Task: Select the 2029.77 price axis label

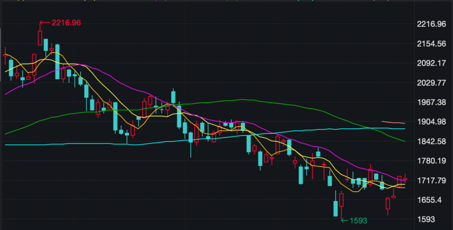Action: click(431, 83)
